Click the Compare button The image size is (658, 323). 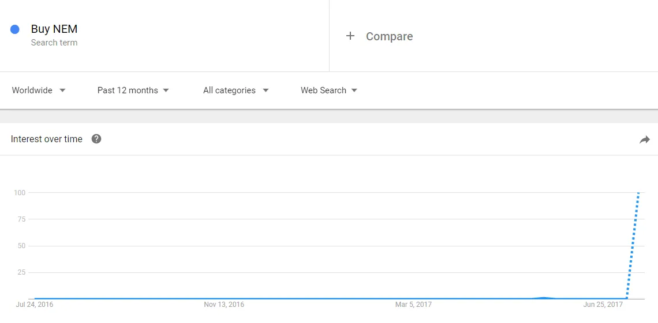click(379, 36)
